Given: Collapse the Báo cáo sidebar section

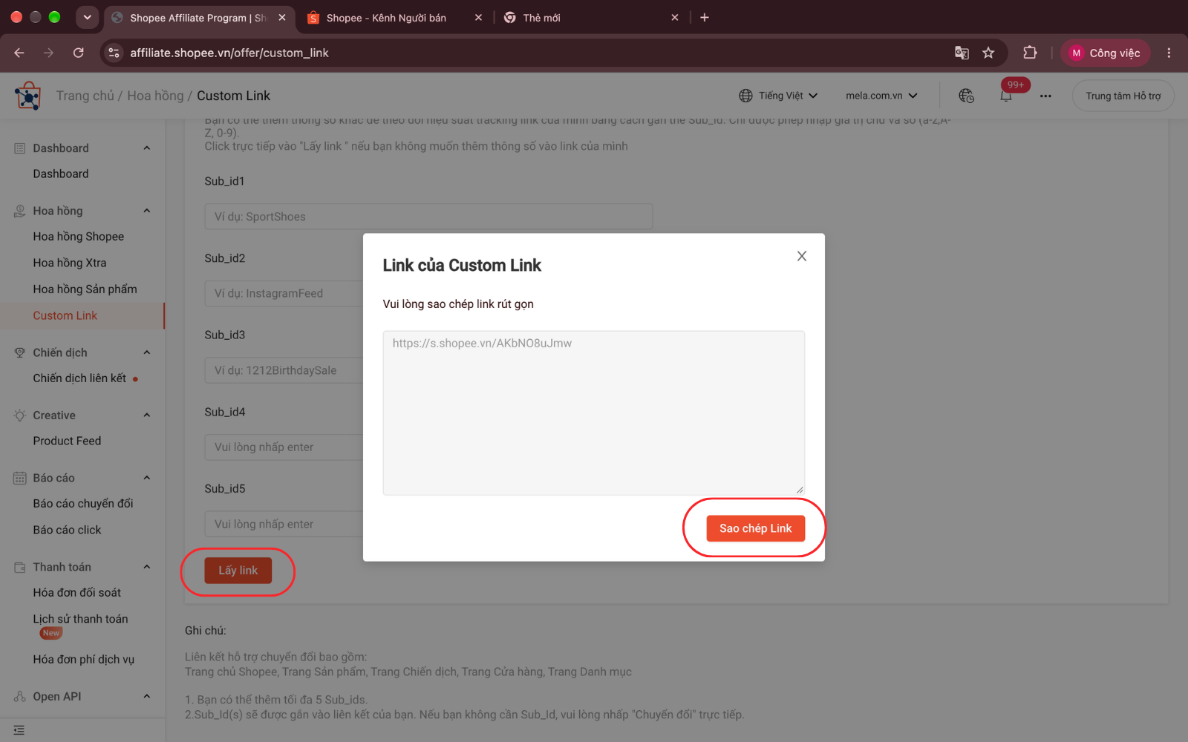Looking at the screenshot, I should [x=147, y=478].
